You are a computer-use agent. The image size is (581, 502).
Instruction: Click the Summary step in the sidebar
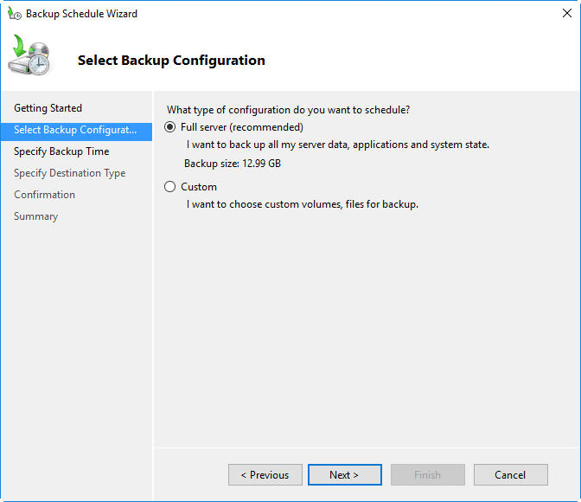[35, 216]
